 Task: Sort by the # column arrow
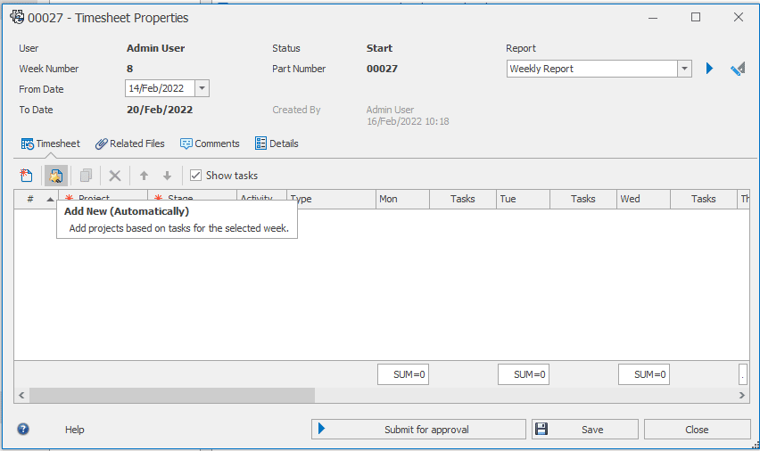[x=50, y=199]
